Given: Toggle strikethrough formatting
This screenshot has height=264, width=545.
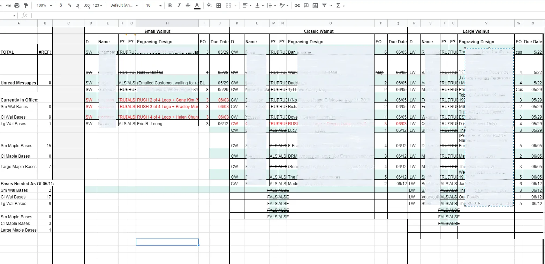Looking at the screenshot, I should coord(188,6).
